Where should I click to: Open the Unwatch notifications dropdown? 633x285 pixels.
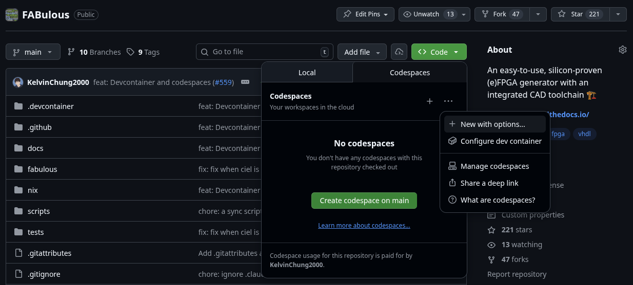[434, 14]
